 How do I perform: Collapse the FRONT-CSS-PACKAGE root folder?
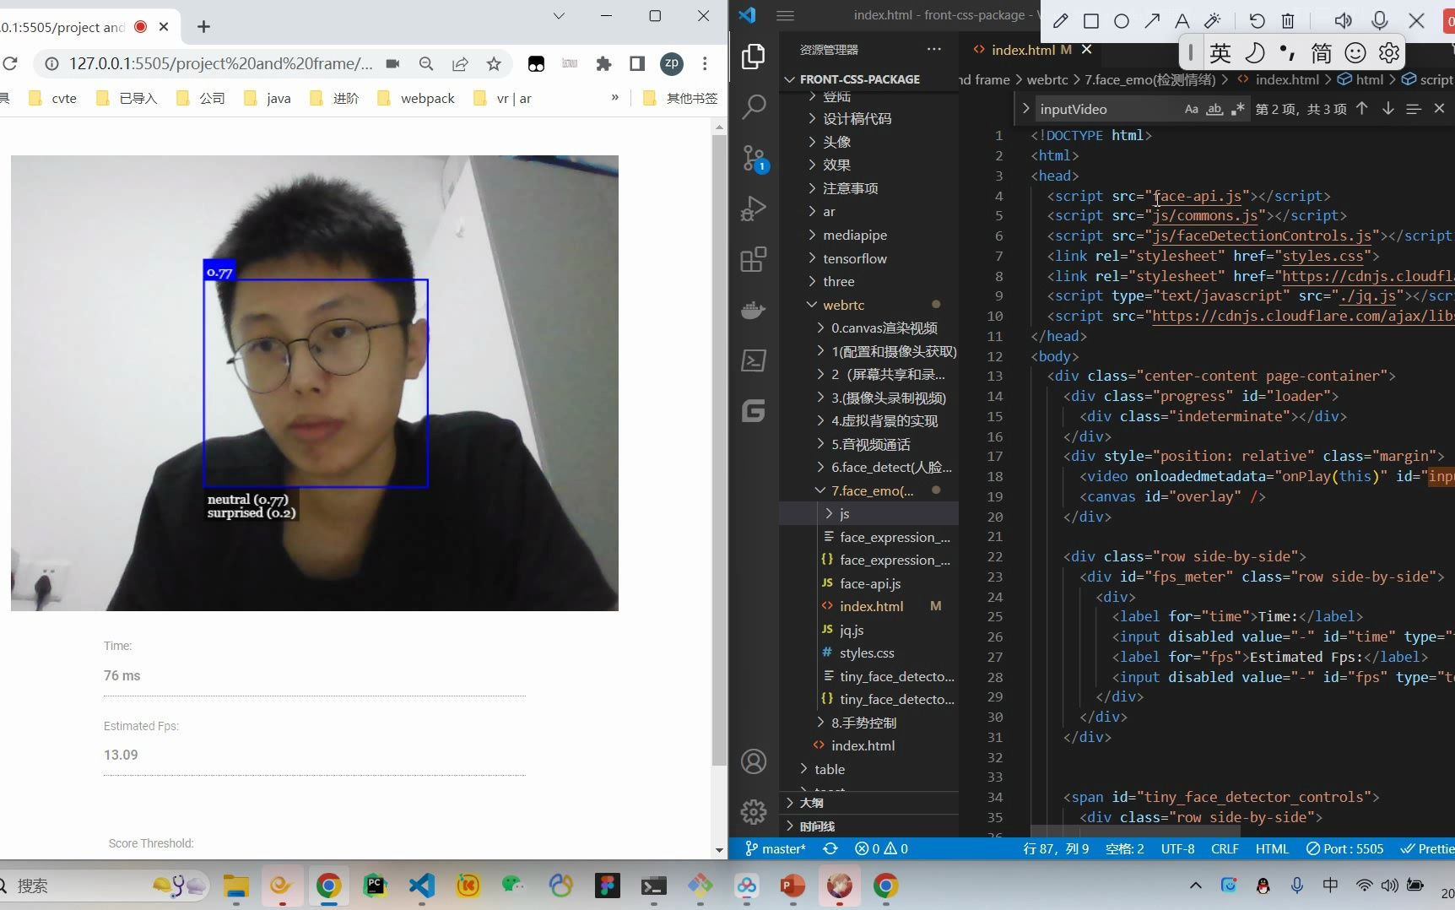point(869,79)
